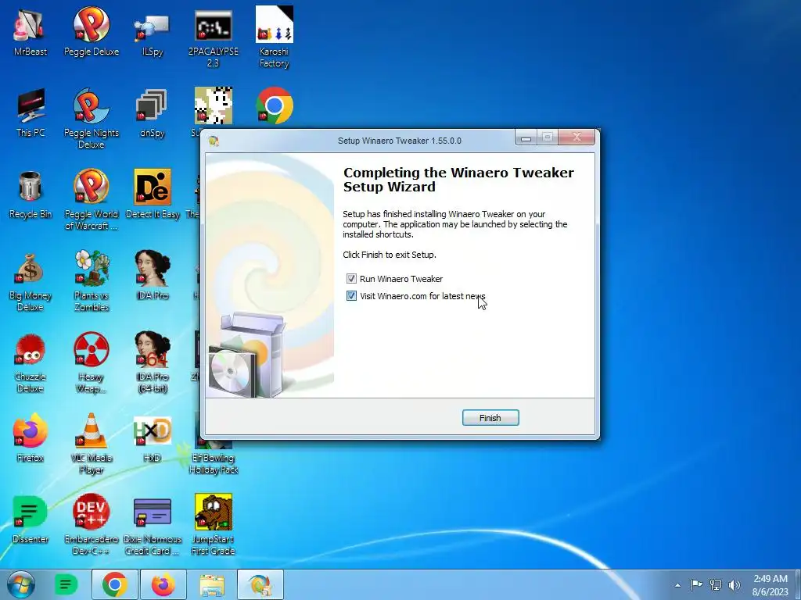Select Recycle Bin icon
Viewport: 801px width, 600px height.
[31, 194]
